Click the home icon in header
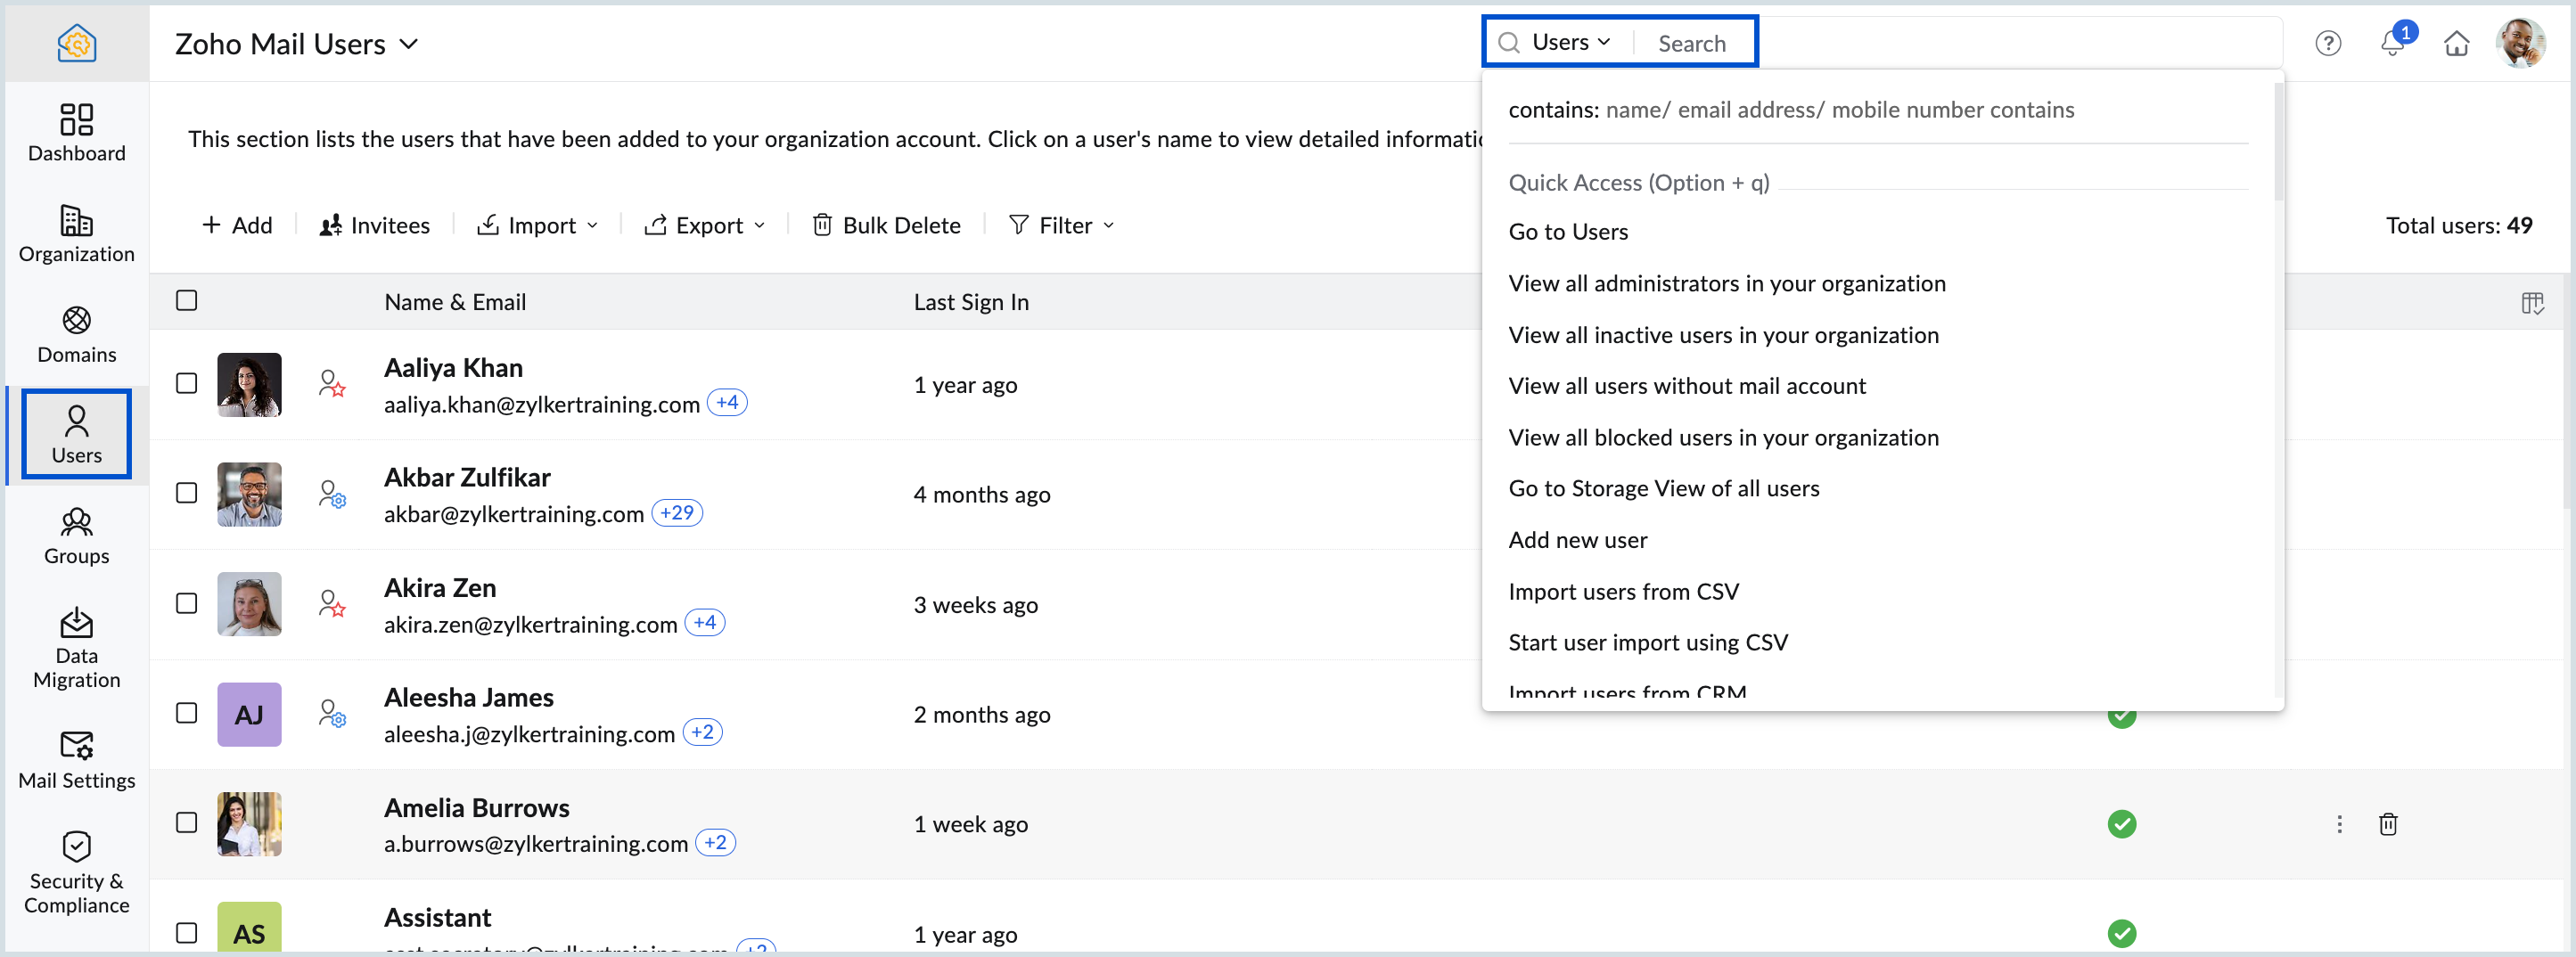This screenshot has height=957, width=2576. pos(2456,43)
